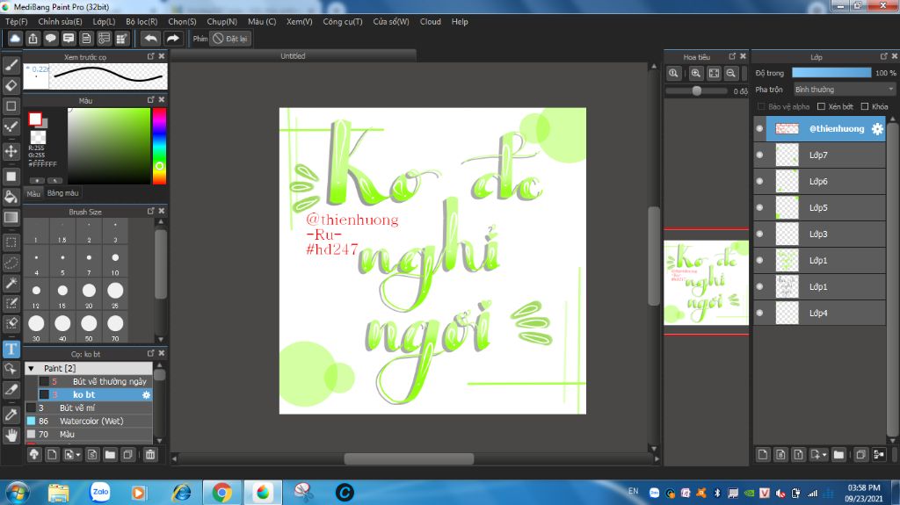Image resolution: width=900 pixels, height=505 pixels.
Task: Toggle visibility of @thienhuong layer
Action: click(759, 128)
